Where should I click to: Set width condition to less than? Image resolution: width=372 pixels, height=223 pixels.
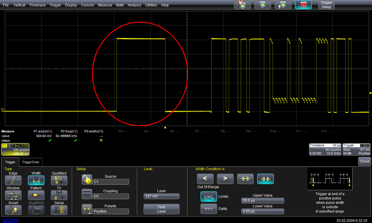pos(205,179)
